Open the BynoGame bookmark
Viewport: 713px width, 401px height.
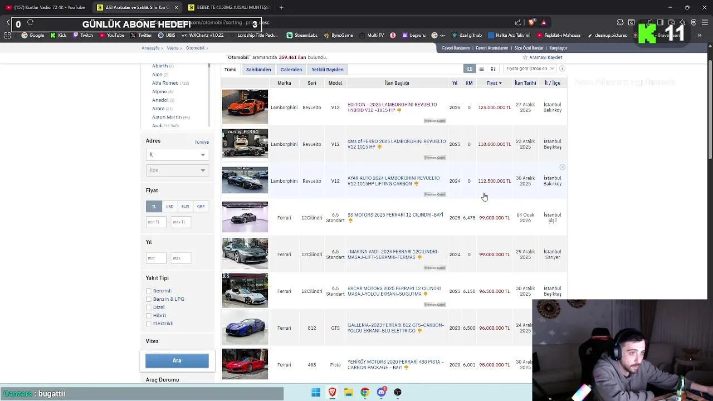click(x=338, y=35)
